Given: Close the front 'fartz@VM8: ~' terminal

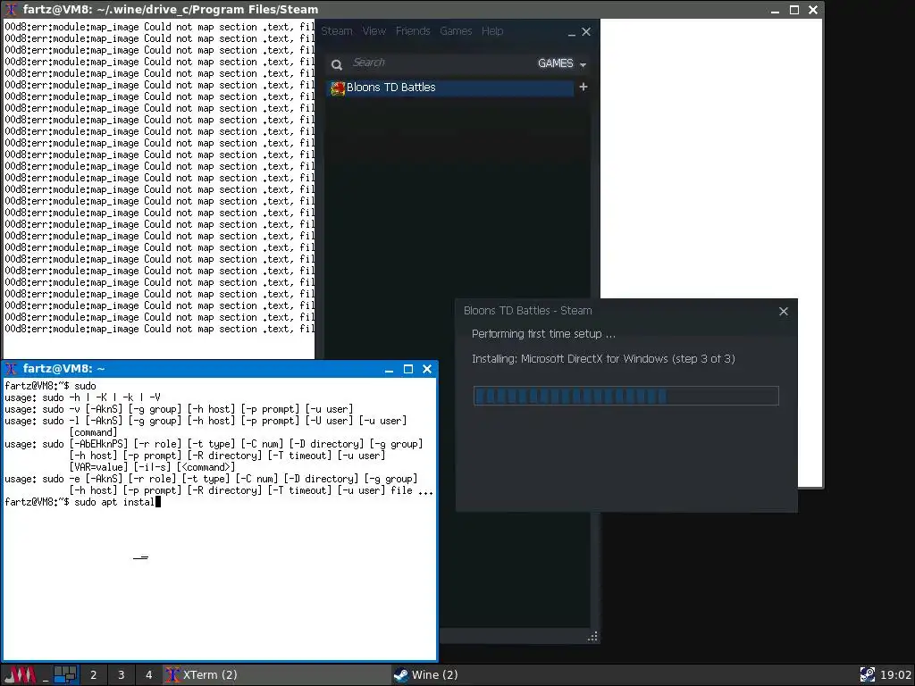Looking at the screenshot, I should click(427, 369).
